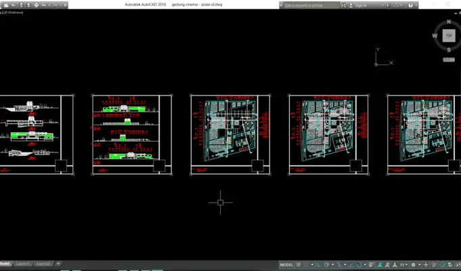
Task: Open the Help question mark icon
Action: tap(410, 5)
